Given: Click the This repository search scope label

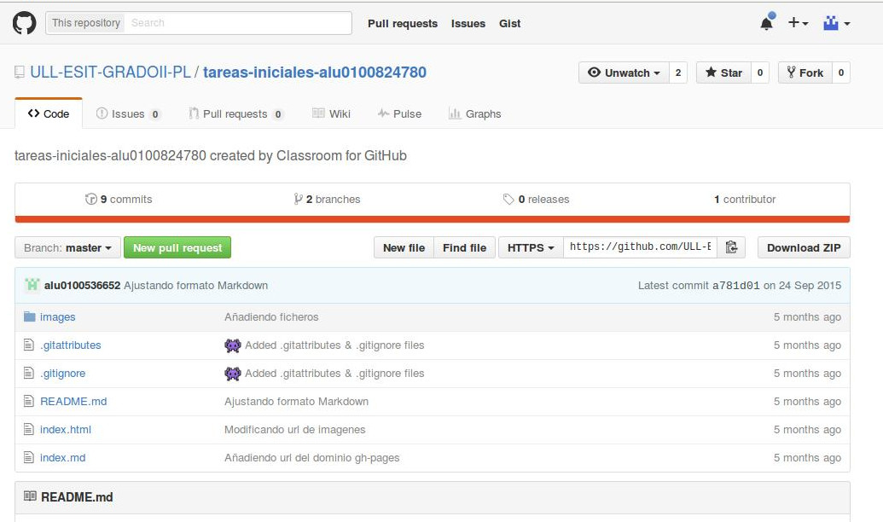Looking at the screenshot, I should coord(85,23).
